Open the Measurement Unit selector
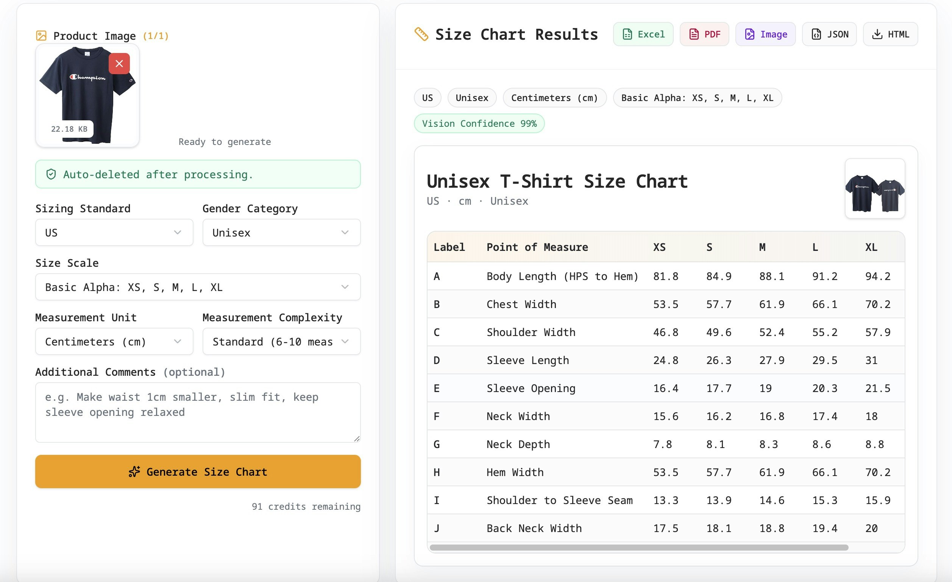Image resolution: width=952 pixels, height=582 pixels. click(114, 341)
